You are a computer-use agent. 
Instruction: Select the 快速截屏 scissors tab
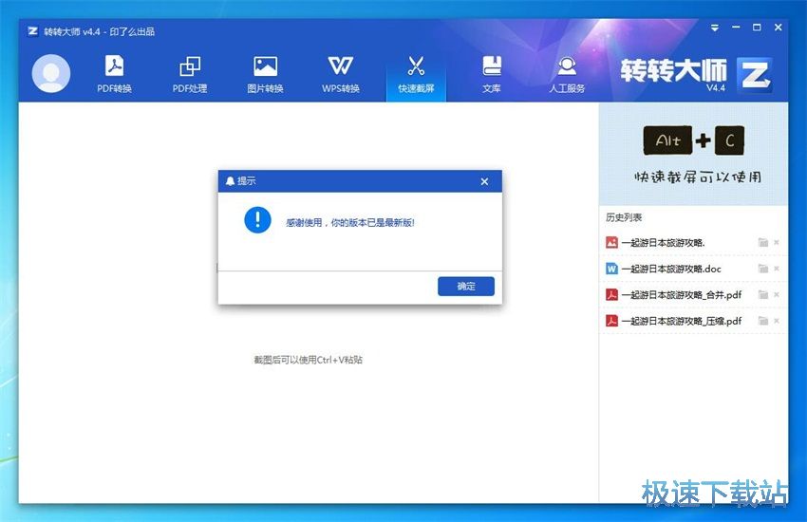coord(416,73)
